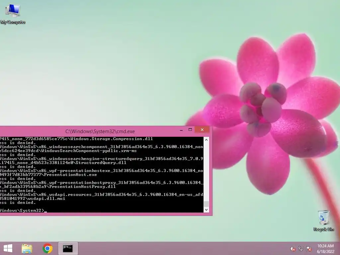
Task: Open the Windows Start button
Action: [x=8, y=248]
